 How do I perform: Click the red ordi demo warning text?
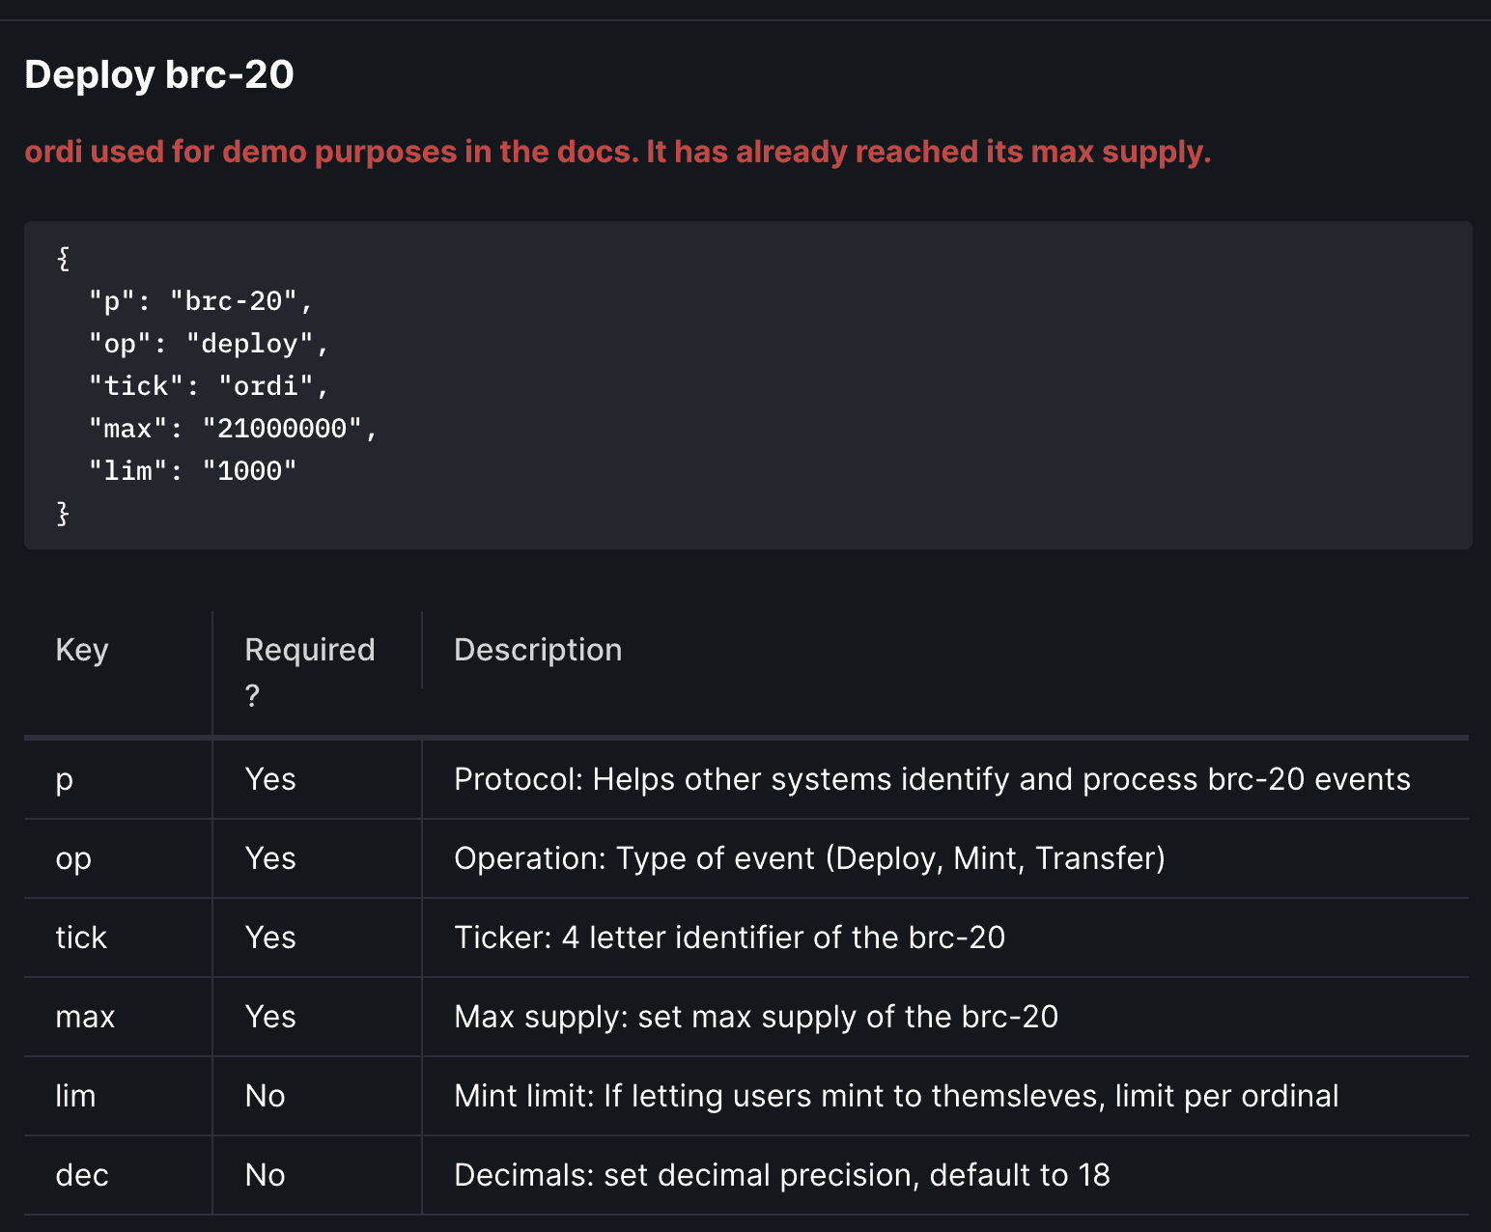point(618,152)
